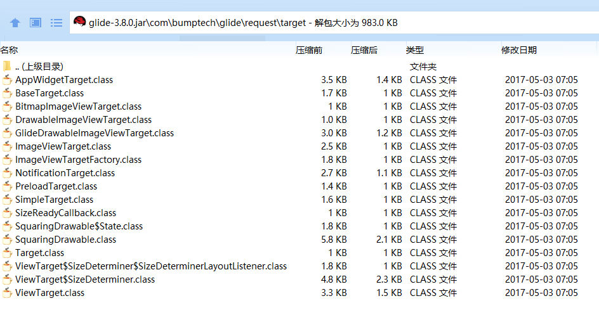Select ImageViewTargetFactory.class file name
599x315 pixels.
pos(78,160)
